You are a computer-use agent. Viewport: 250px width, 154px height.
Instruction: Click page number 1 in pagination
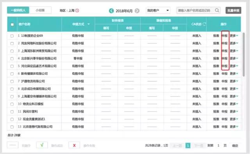point(188,145)
